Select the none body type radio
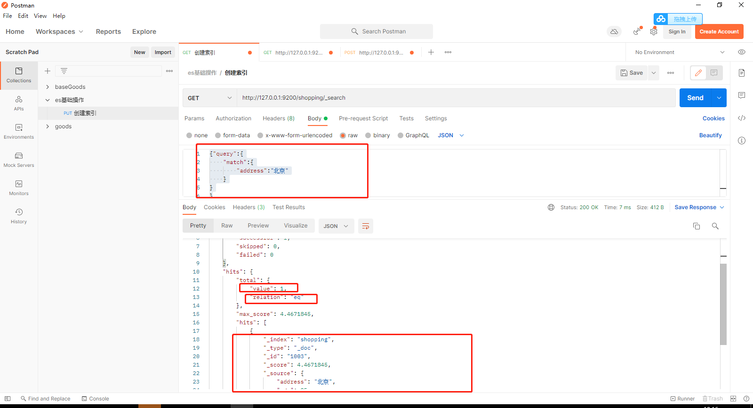753x408 pixels. (x=189, y=135)
